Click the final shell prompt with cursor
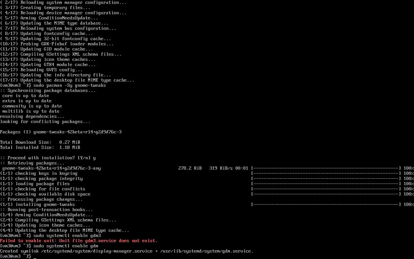 18,256
